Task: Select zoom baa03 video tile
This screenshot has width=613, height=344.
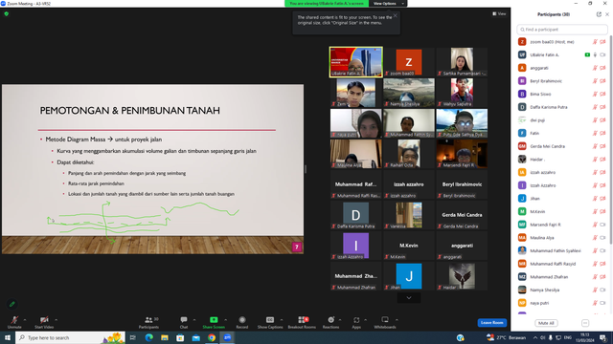Action: [x=409, y=62]
